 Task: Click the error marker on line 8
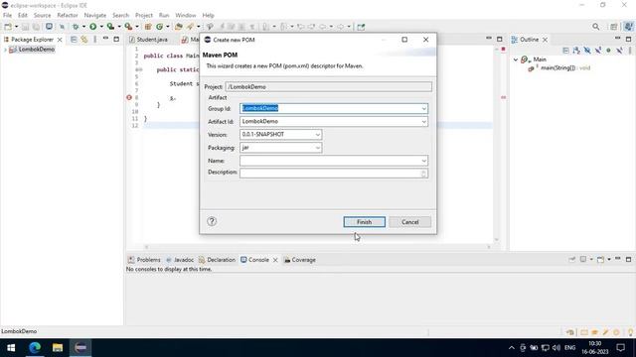pos(129,97)
